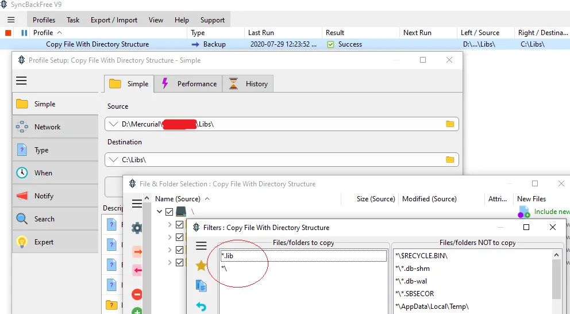This screenshot has height=314, width=570.
Task: Select the Copy File With Directory Structure profile
Action: coord(98,44)
